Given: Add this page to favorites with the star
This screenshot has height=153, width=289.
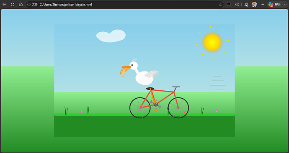Looking at the screenshot, I should click(x=221, y=5).
